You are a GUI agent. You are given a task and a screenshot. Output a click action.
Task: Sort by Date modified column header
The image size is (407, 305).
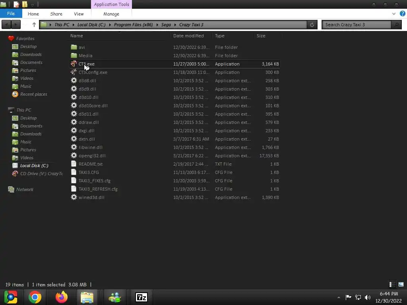pyautogui.click(x=188, y=36)
